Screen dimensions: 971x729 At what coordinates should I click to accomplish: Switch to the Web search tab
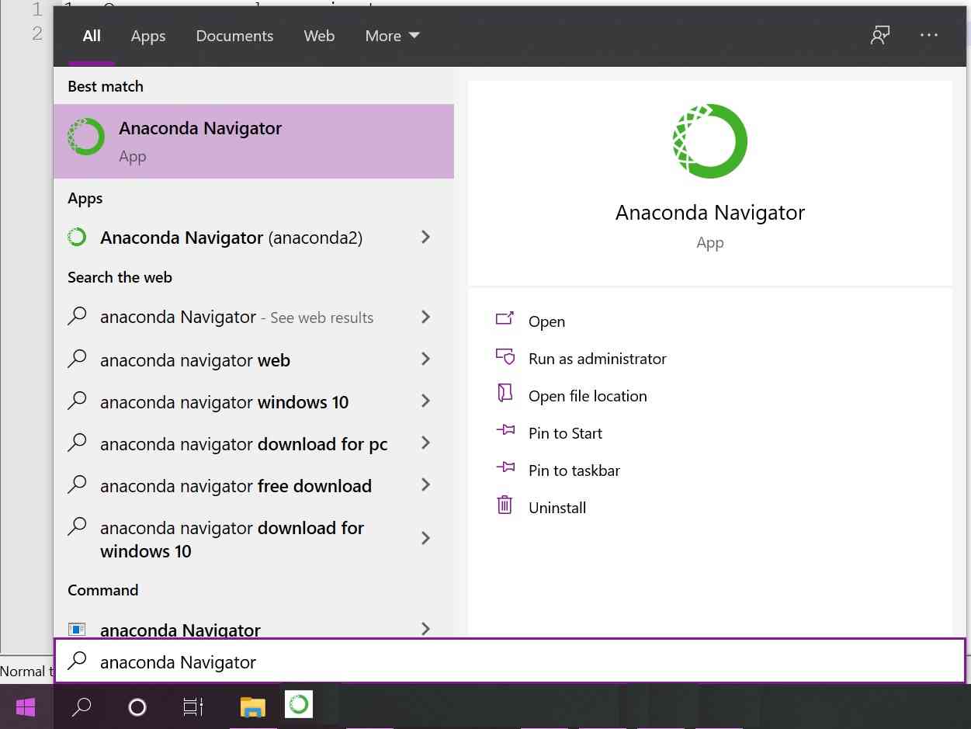319,36
